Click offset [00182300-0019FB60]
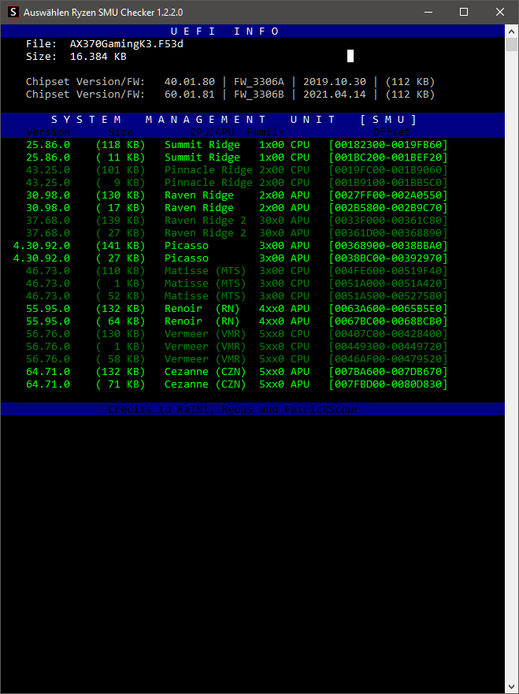 (388, 145)
